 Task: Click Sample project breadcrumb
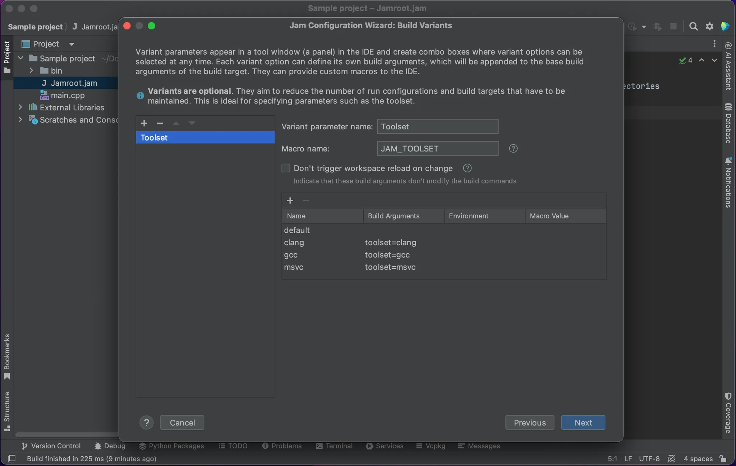pos(35,27)
